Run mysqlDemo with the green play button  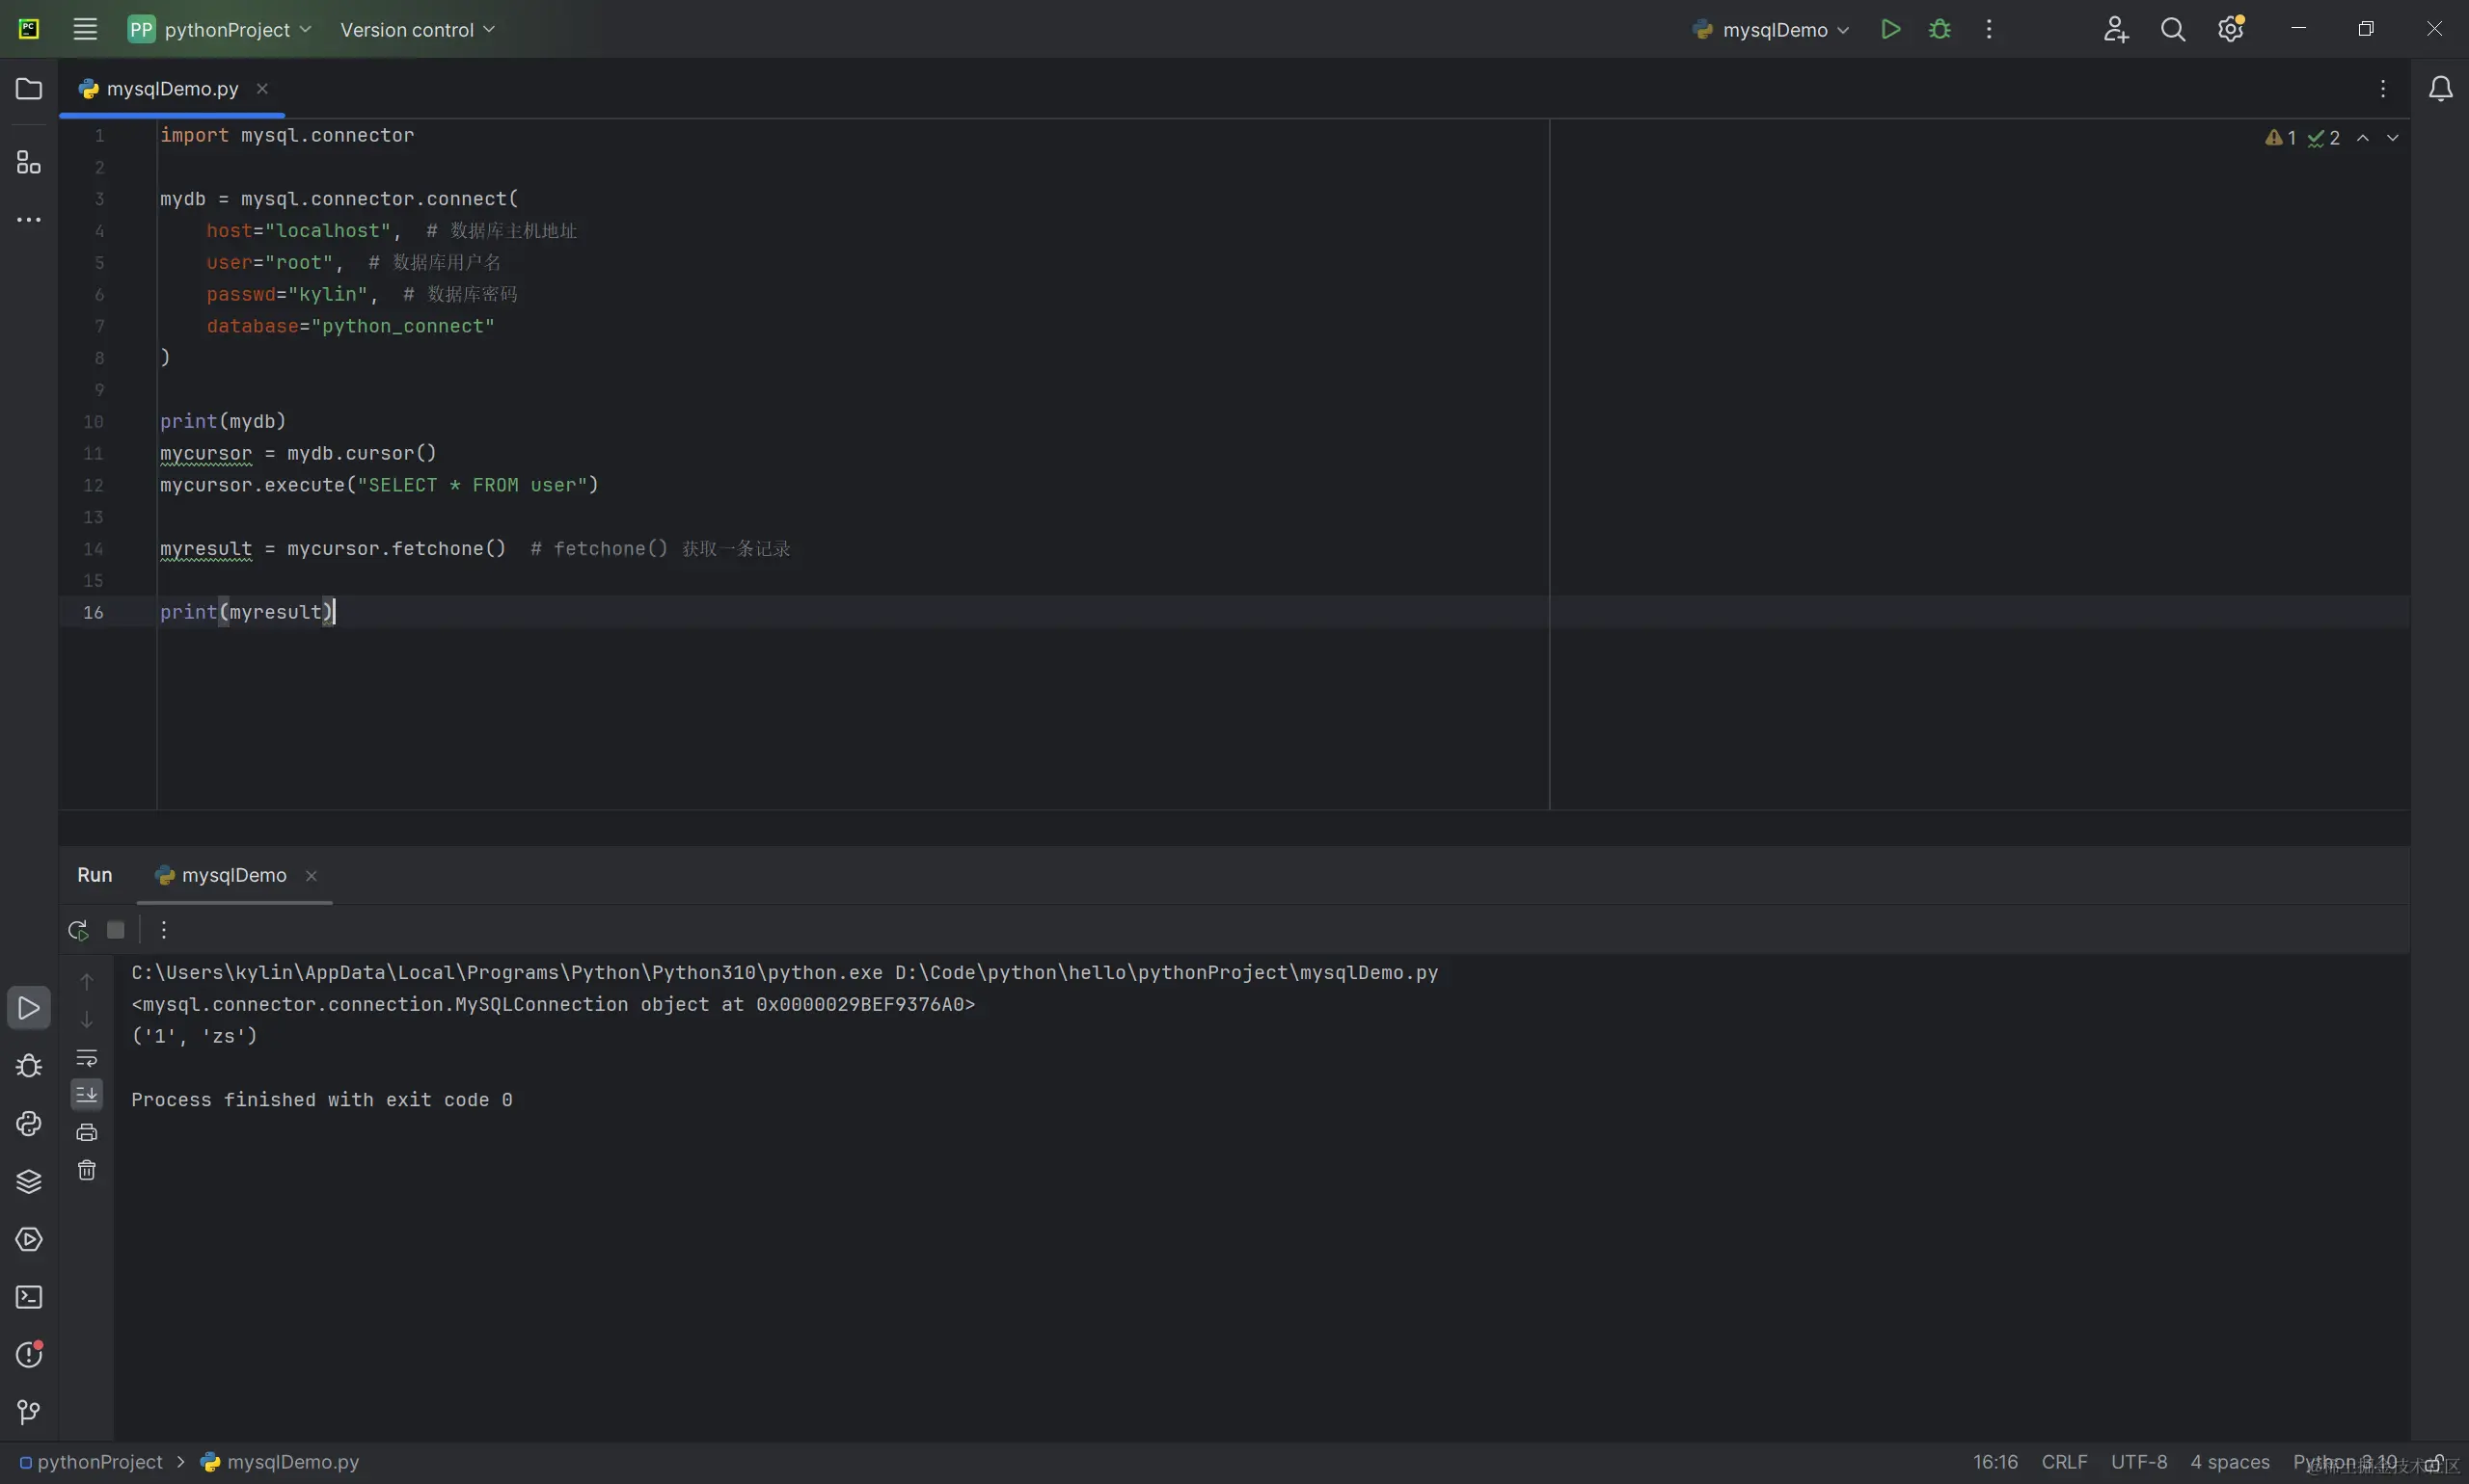1889,29
